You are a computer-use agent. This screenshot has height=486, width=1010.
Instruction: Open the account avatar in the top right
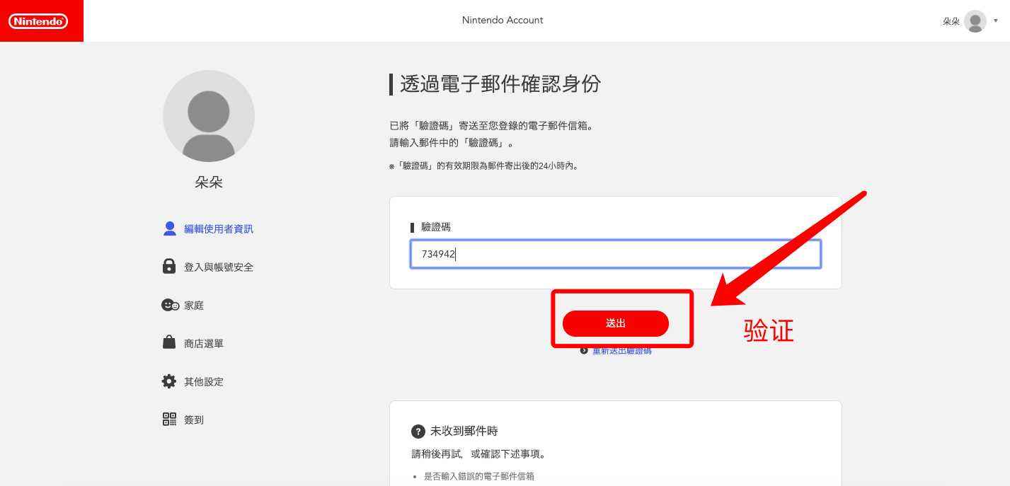[975, 21]
